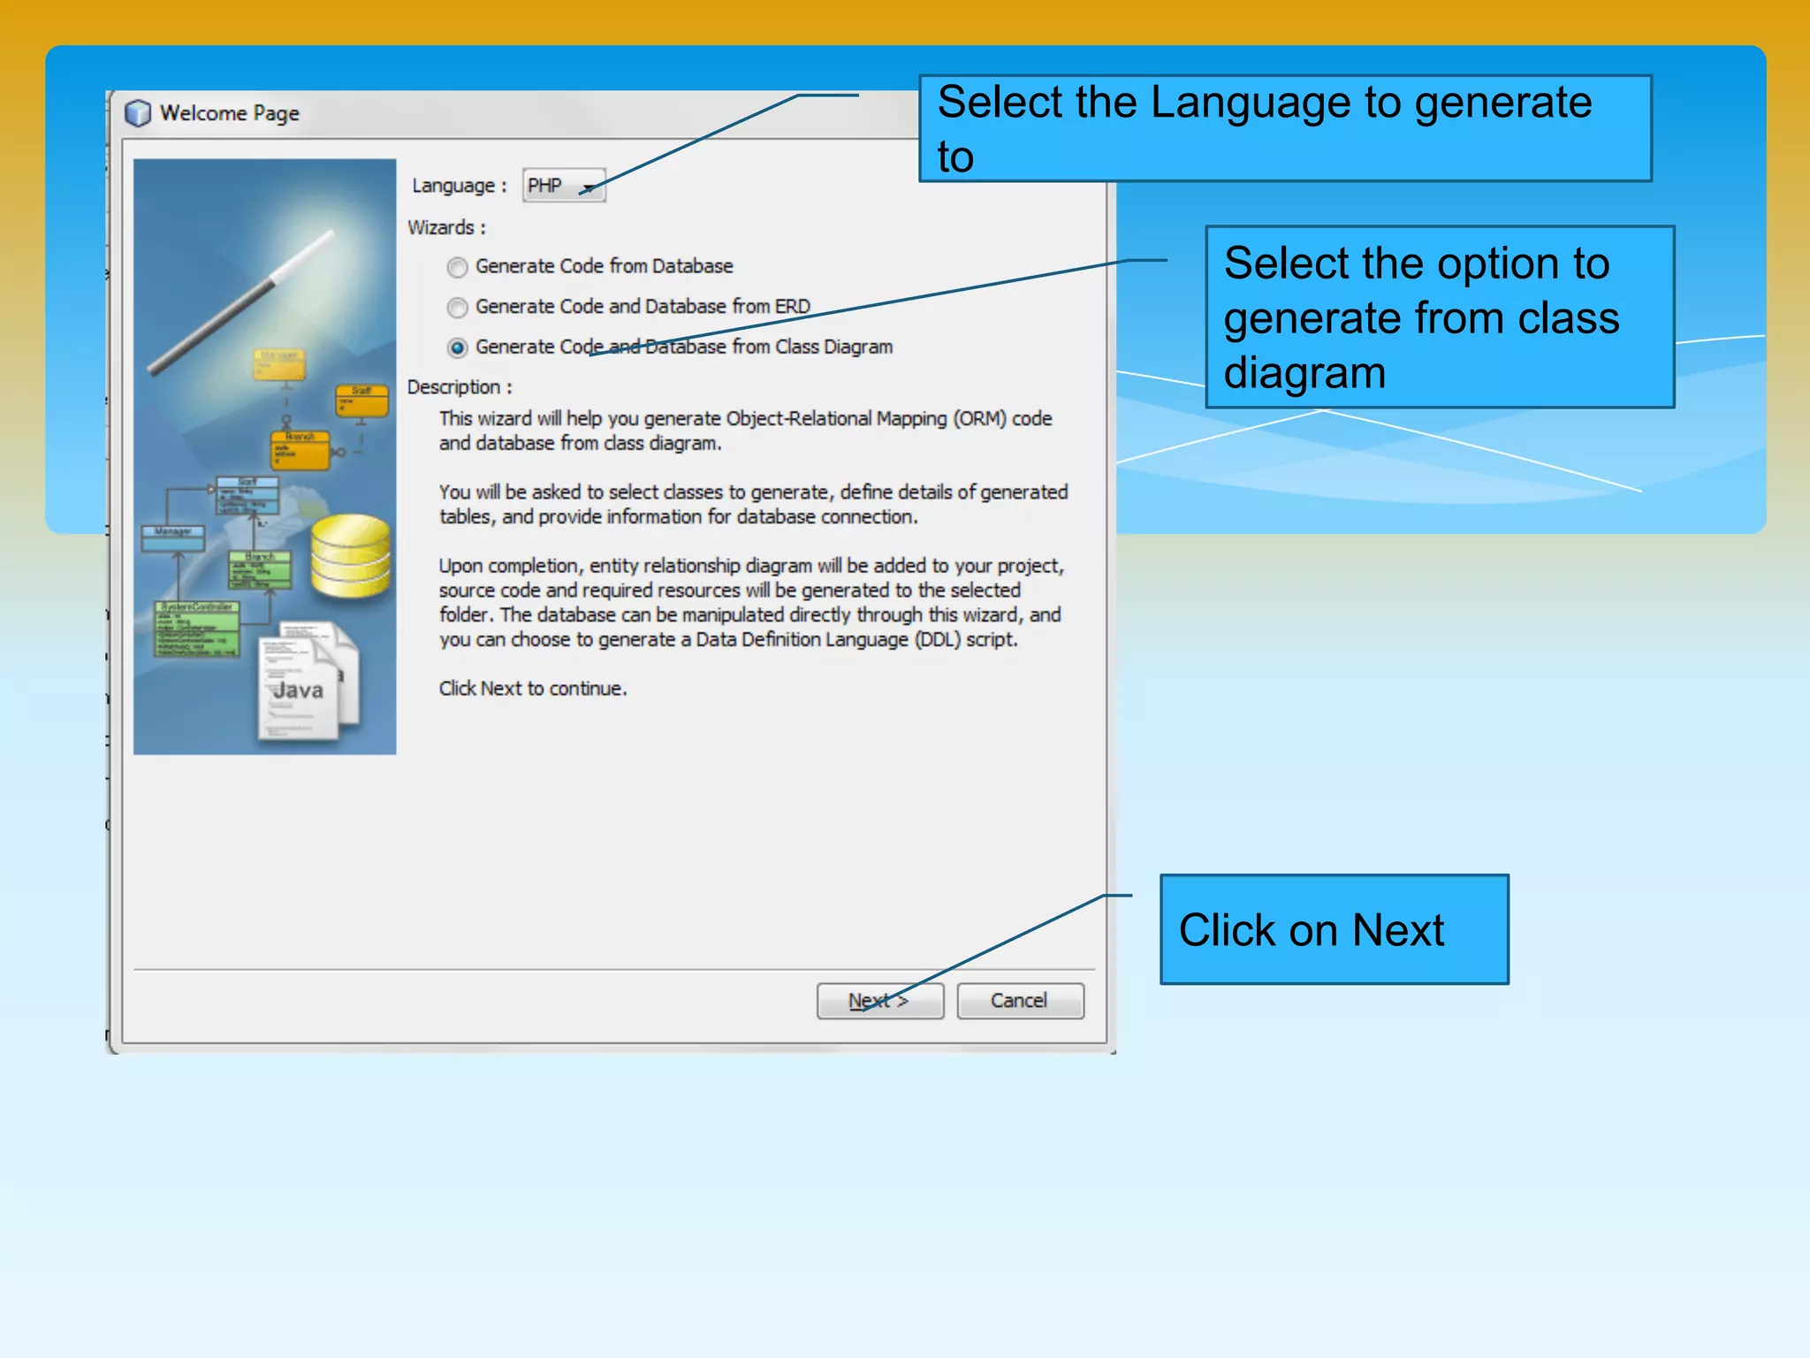This screenshot has width=1810, height=1358.
Task: Click the Next > button
Action: 880,1001
